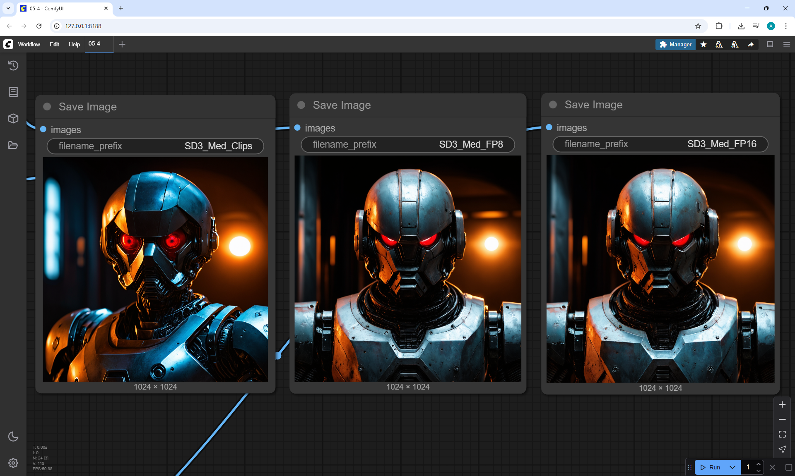The image size is (795, 476).
Task: Click the Manager button
Action: click(x=675, y=44)
